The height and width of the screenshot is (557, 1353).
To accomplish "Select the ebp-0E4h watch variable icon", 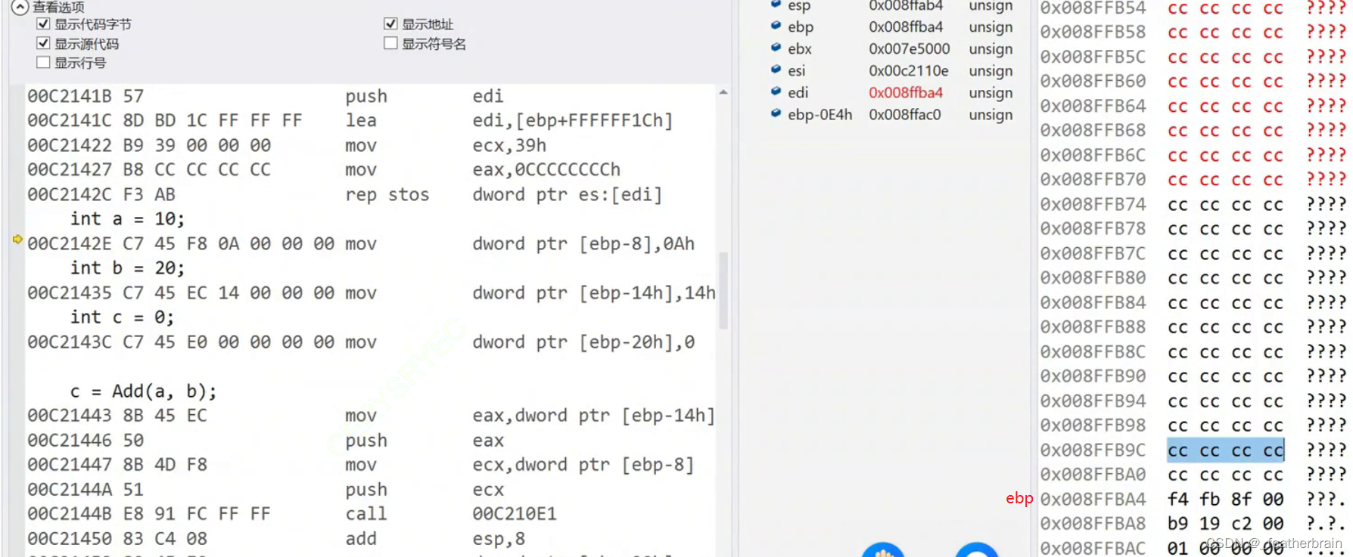I will point(776,113).
